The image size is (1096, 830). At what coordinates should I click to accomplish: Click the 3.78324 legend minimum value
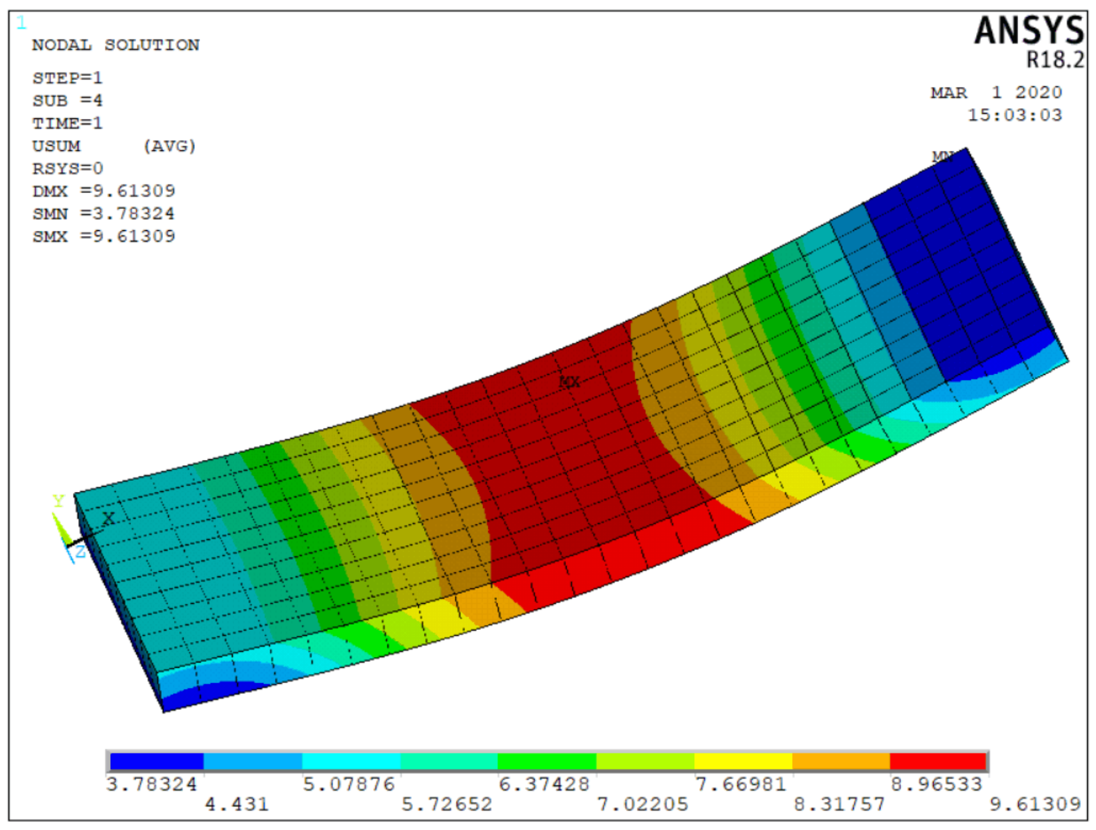coord(152,784)
